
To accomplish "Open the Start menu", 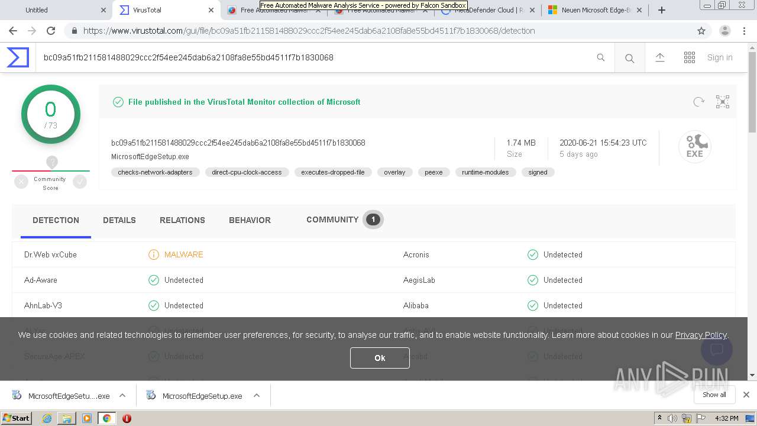I will point(17,418).
